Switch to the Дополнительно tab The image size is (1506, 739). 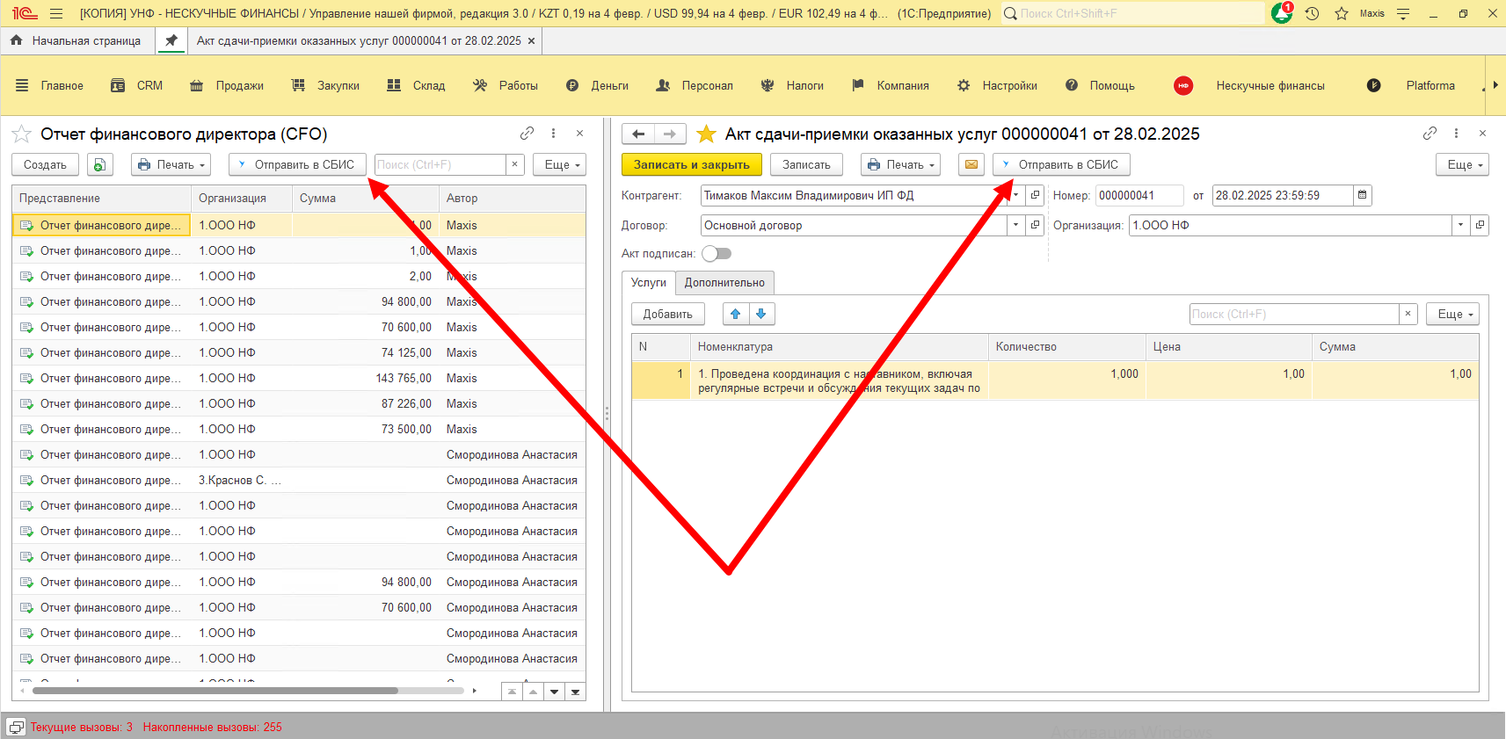(x=724, y=283)
